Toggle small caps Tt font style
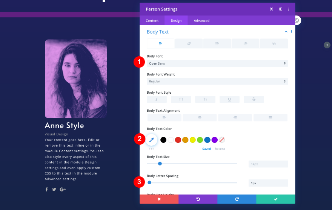Image resolution: width=332 pixels, height=210 pixels. (205, 99)
